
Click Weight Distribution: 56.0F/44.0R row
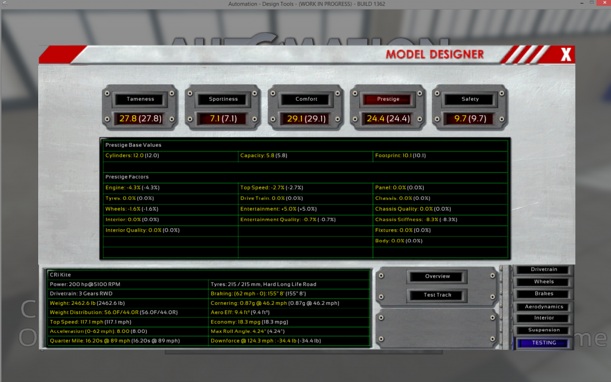(128, 312)
